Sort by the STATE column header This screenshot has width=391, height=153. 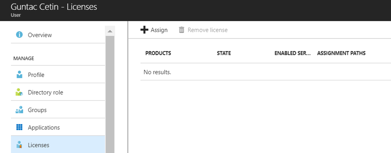point(224,53)
